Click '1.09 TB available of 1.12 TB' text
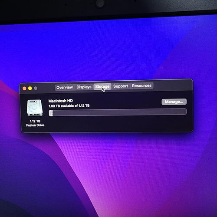The width and height of the screenshot is (217, 217). (x=69, y=106)
